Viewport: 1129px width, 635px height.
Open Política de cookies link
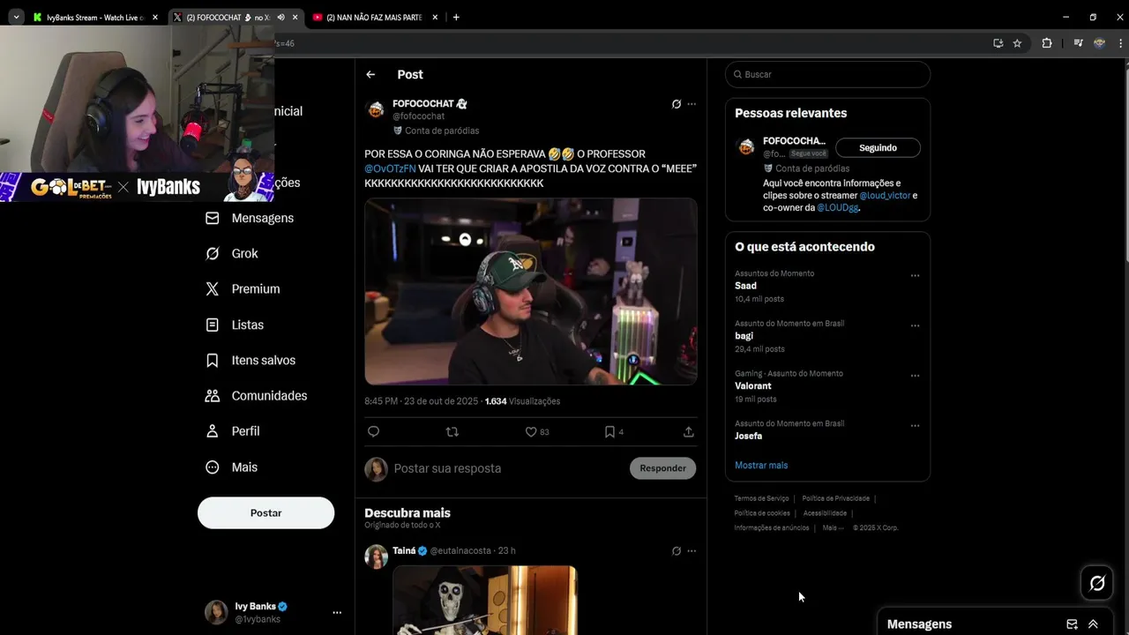pos(762,513)
